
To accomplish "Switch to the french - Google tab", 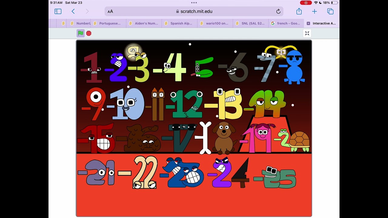I will 286,23.
